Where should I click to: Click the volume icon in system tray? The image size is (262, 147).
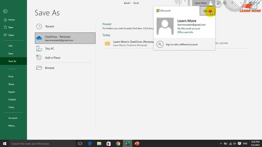click(x=235, y=143)
